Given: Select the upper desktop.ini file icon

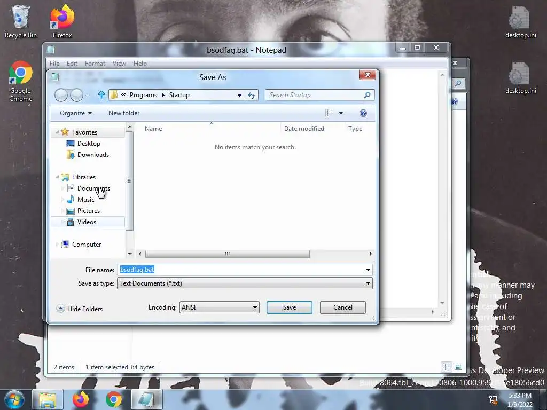Looking at the screenshot, I should tap(520, 21).
